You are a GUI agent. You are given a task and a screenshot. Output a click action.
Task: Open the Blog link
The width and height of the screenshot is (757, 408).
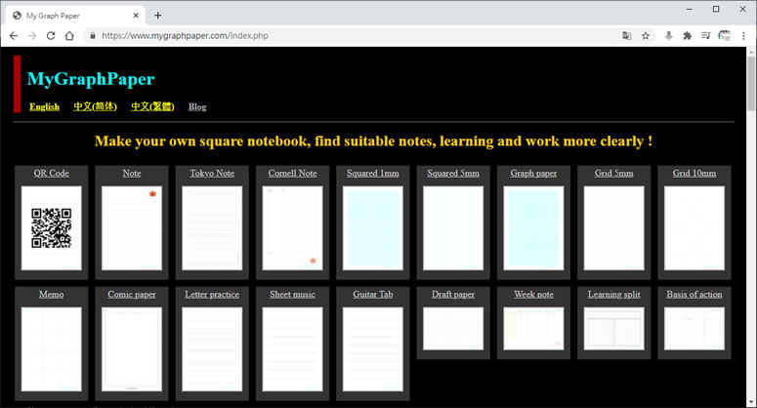point(197,107)
